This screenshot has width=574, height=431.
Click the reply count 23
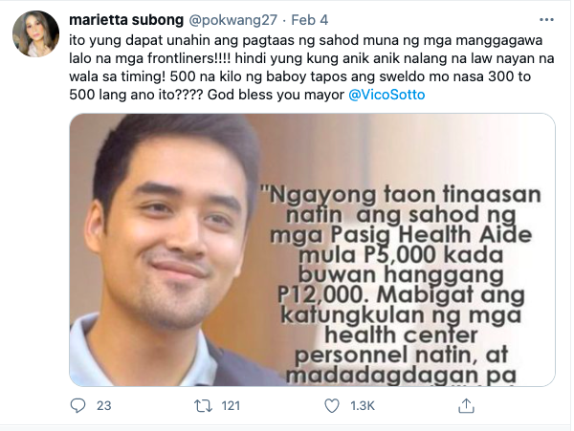point(104,406)
